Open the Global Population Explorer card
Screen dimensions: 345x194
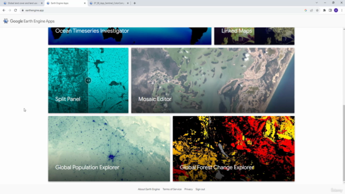pos(109,149)
